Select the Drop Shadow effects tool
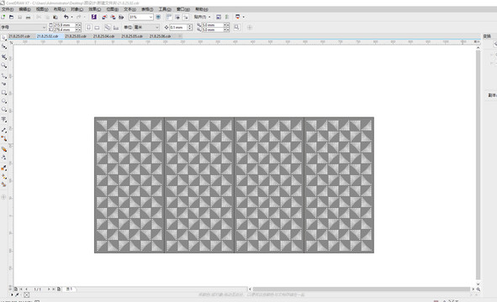The height and width of the screenshot is (302, 497). click(x=4, y=149)
